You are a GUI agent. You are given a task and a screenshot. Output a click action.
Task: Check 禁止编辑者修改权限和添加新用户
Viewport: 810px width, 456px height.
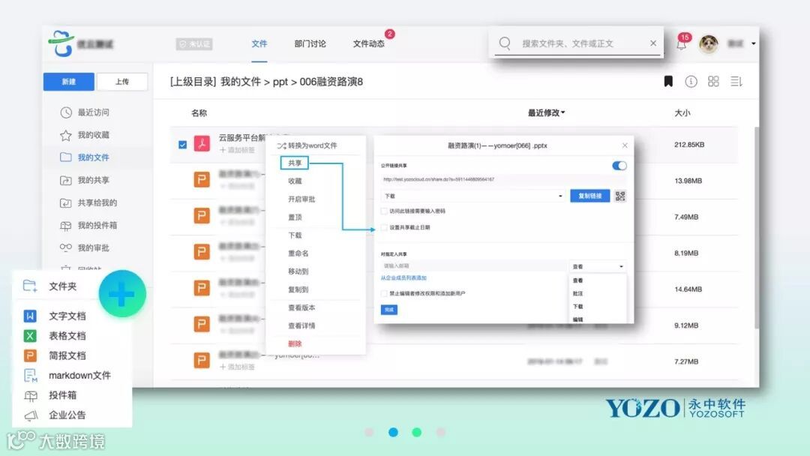click(x=384, y=293)
